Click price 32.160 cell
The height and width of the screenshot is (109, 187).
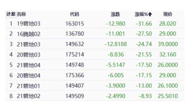coord(168,54)
